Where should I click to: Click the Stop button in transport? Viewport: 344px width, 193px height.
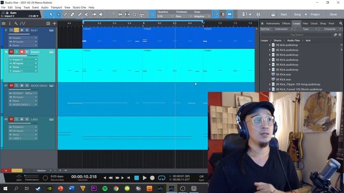point(137,178)
